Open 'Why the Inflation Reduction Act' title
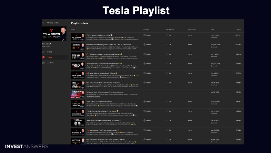Screen dimensions: 271x153 click(105, 140)
